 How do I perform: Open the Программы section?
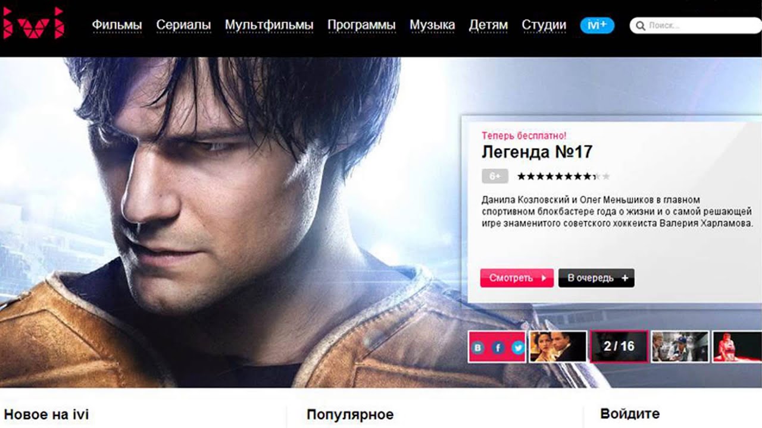(361, 26)
